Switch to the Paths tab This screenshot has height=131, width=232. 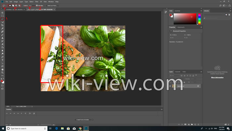click(184, 72)
